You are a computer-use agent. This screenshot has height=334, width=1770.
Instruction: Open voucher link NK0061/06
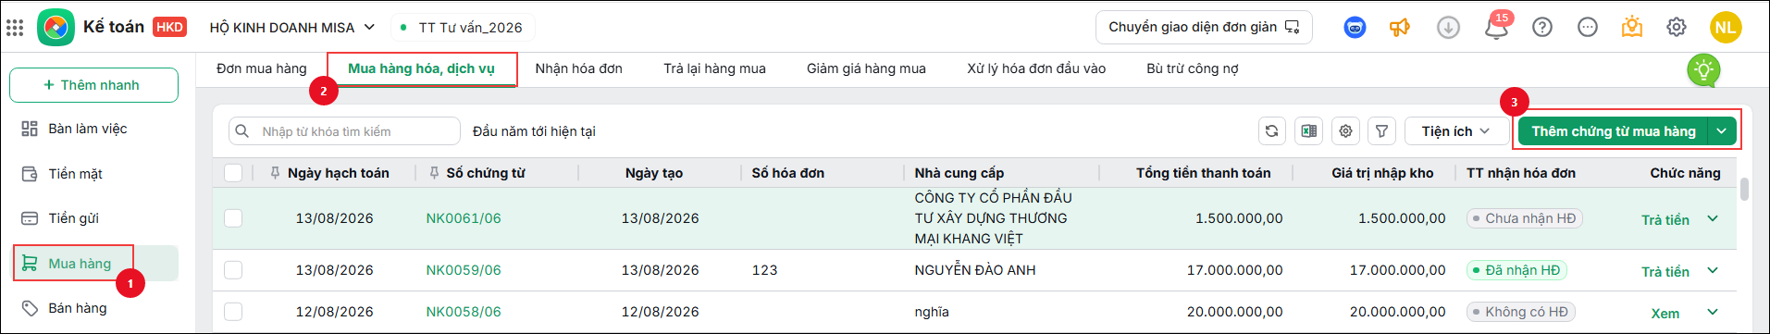(464, 218)
